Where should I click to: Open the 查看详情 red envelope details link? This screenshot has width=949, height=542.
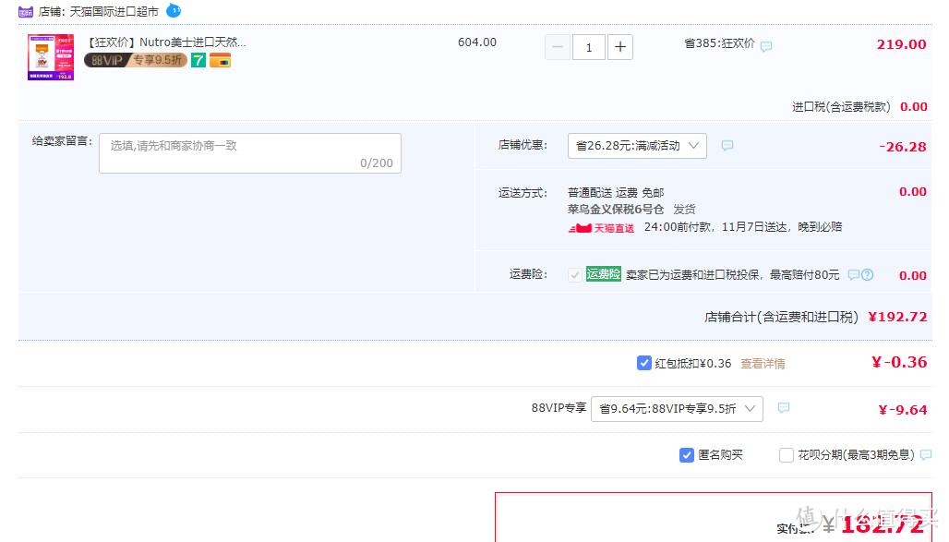tap(763, 364)
